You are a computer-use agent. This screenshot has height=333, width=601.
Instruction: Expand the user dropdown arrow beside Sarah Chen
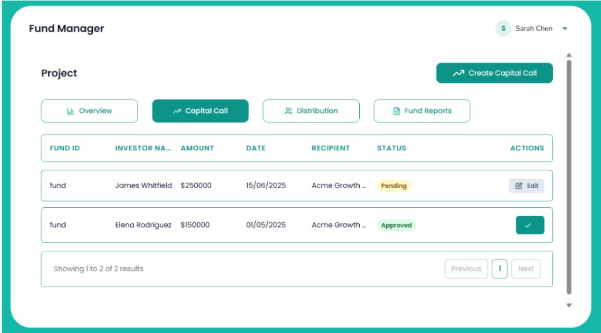(x=565, y=28)
